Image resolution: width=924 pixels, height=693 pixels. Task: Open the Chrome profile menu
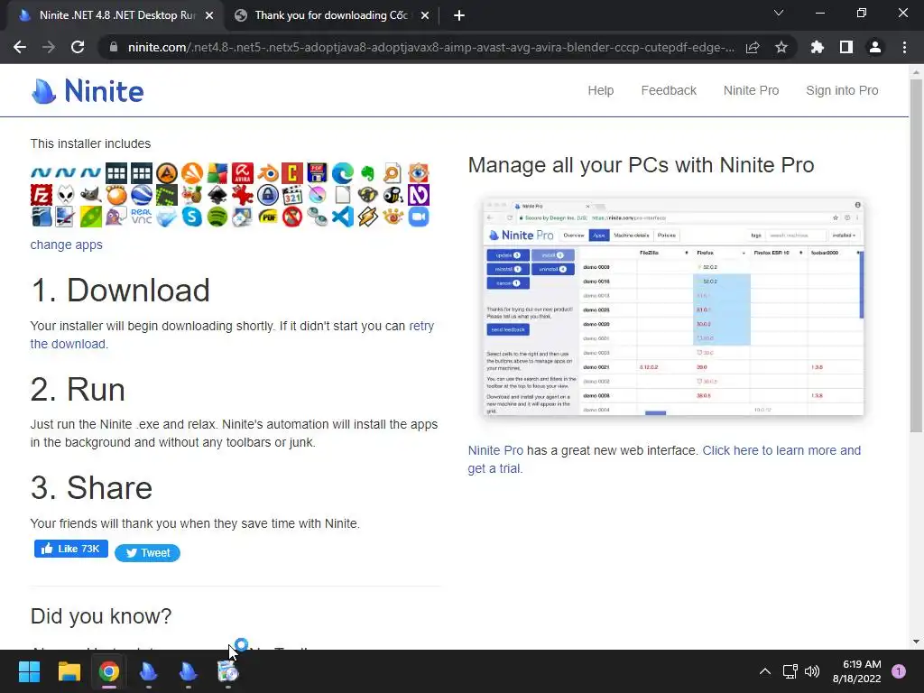(x=875, y=47)
